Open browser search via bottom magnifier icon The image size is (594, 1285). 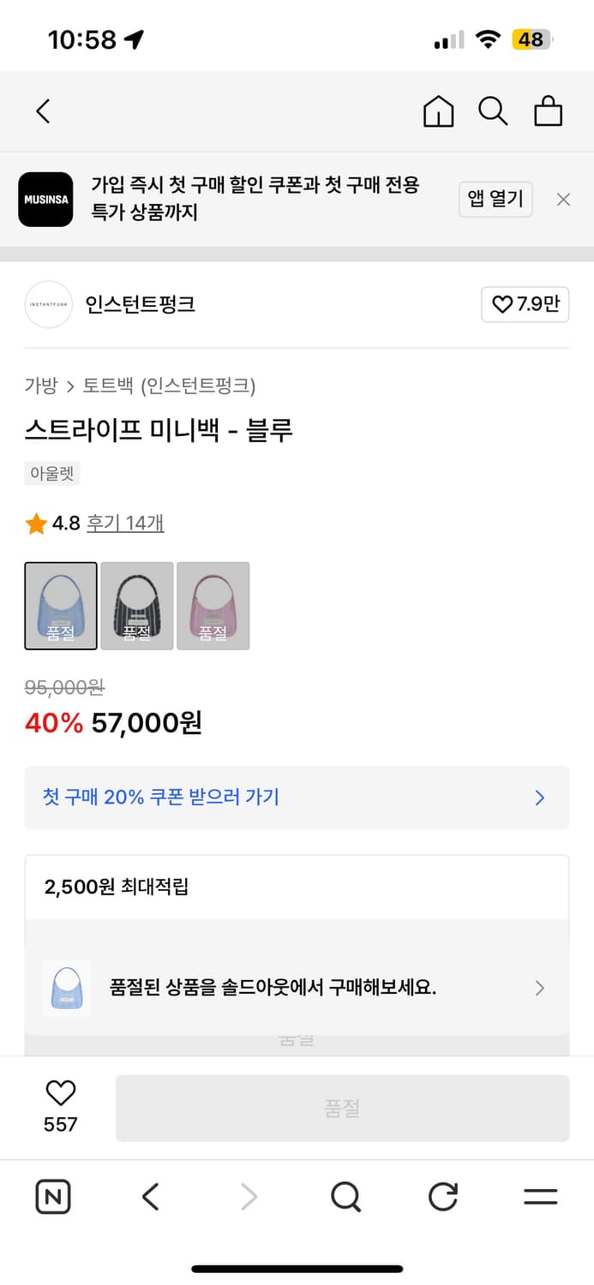(x=345, y=1197)
